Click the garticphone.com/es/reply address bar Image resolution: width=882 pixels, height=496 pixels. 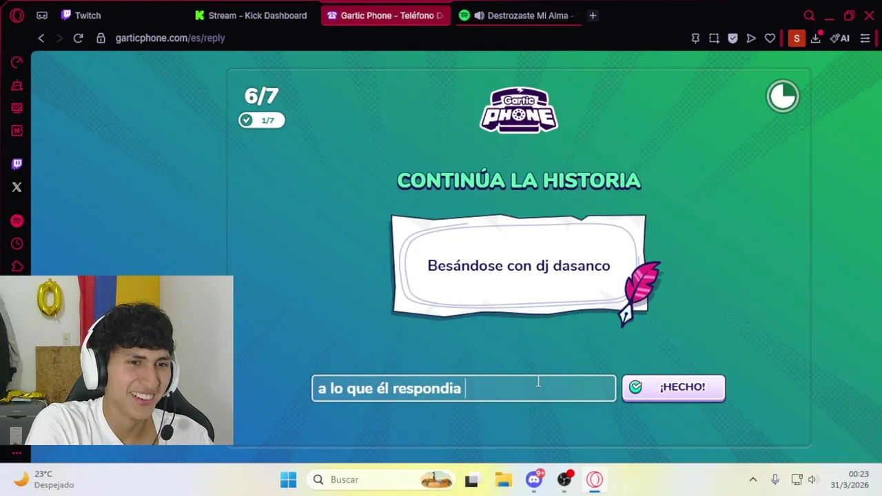tap(170, 39)
